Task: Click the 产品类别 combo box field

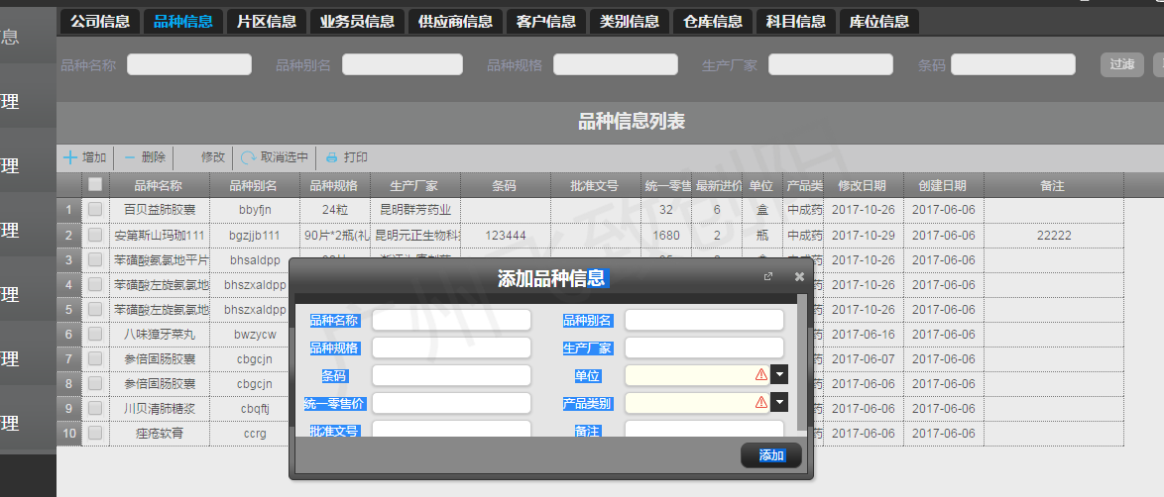Action: (689, 402)
